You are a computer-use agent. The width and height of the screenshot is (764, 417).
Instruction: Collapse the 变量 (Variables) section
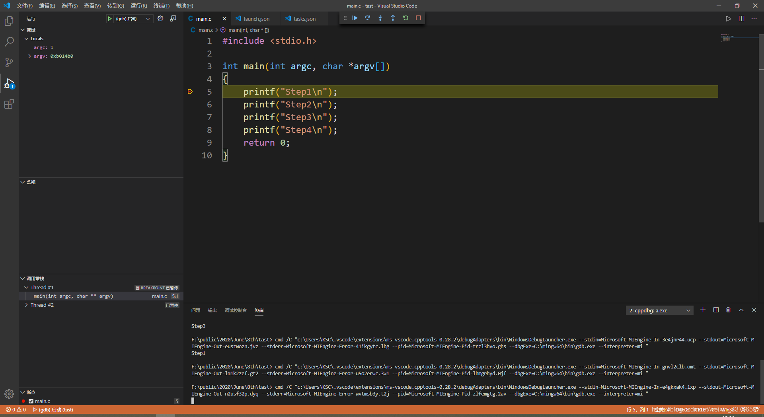tap(23, 30)
